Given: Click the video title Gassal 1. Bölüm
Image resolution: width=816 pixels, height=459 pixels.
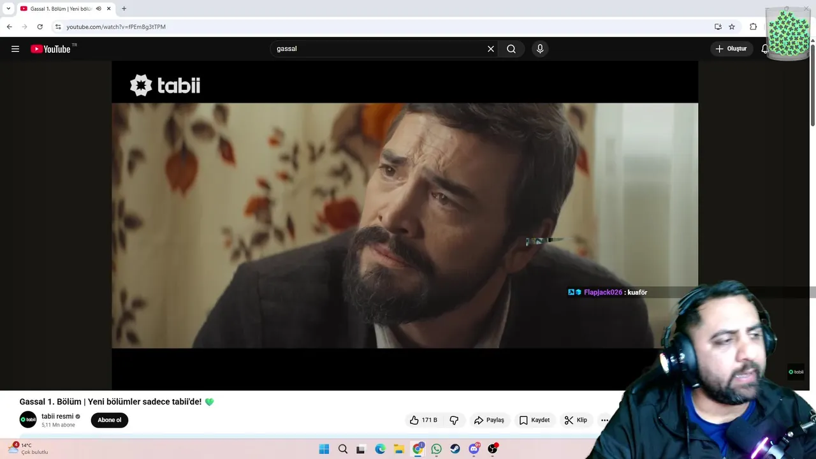Looking at the screenshot, I should [x=111, y=402].
